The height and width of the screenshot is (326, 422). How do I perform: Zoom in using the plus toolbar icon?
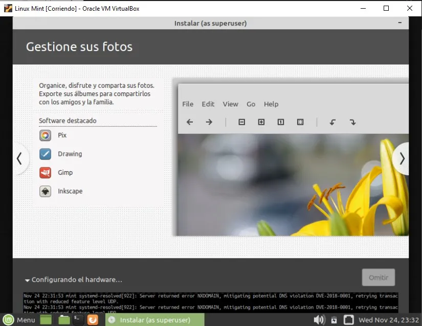[x=261, y=122]
